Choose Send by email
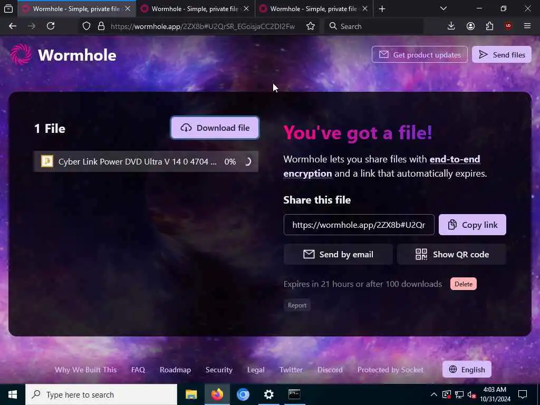This screenshot has height=405, width=540. pos(338,255)
